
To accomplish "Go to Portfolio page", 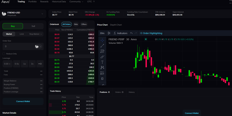I will (x=33, y=2).
